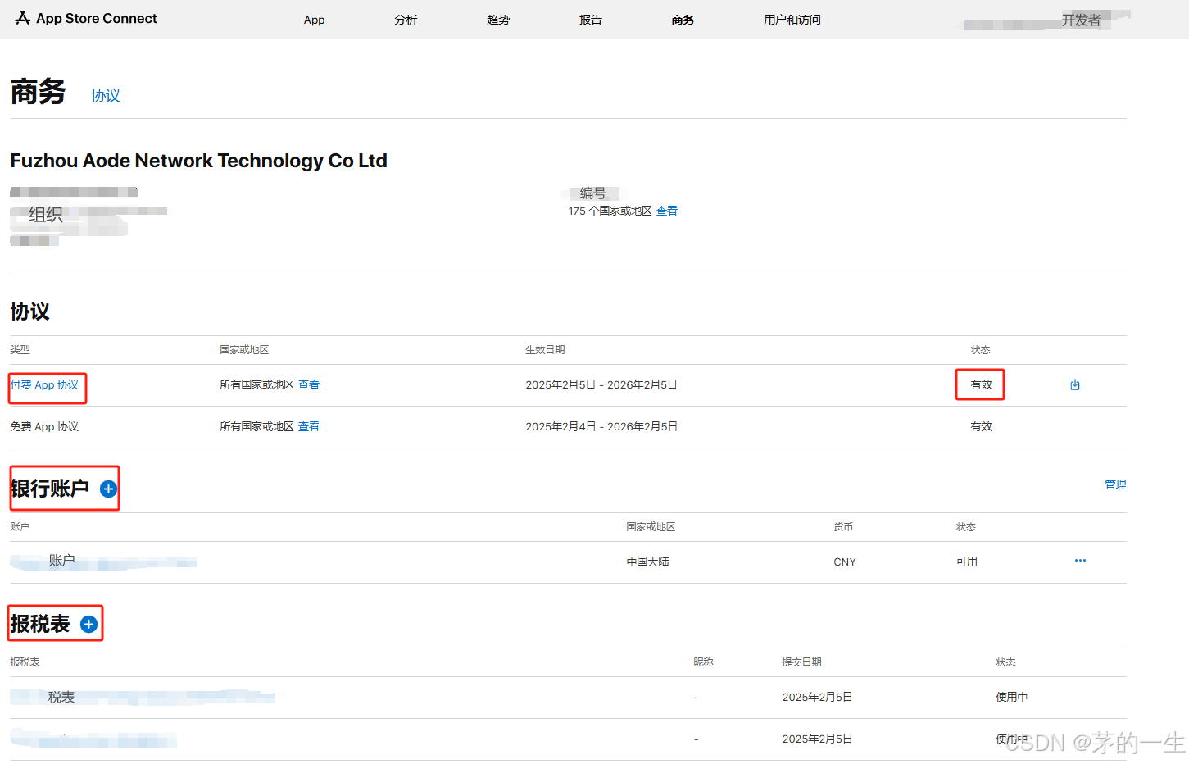Click the first tax form's 2025年2月5日 date

817,697
